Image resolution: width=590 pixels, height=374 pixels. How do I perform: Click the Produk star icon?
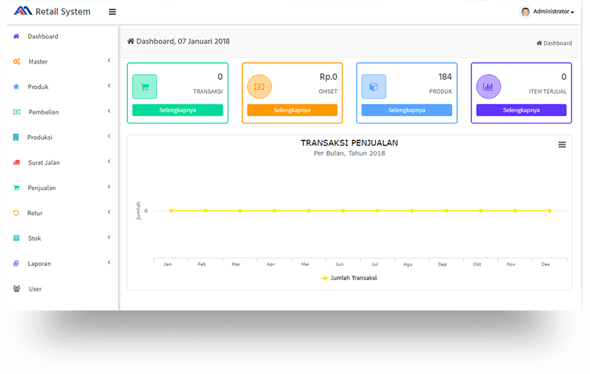(x=16, y=87)
